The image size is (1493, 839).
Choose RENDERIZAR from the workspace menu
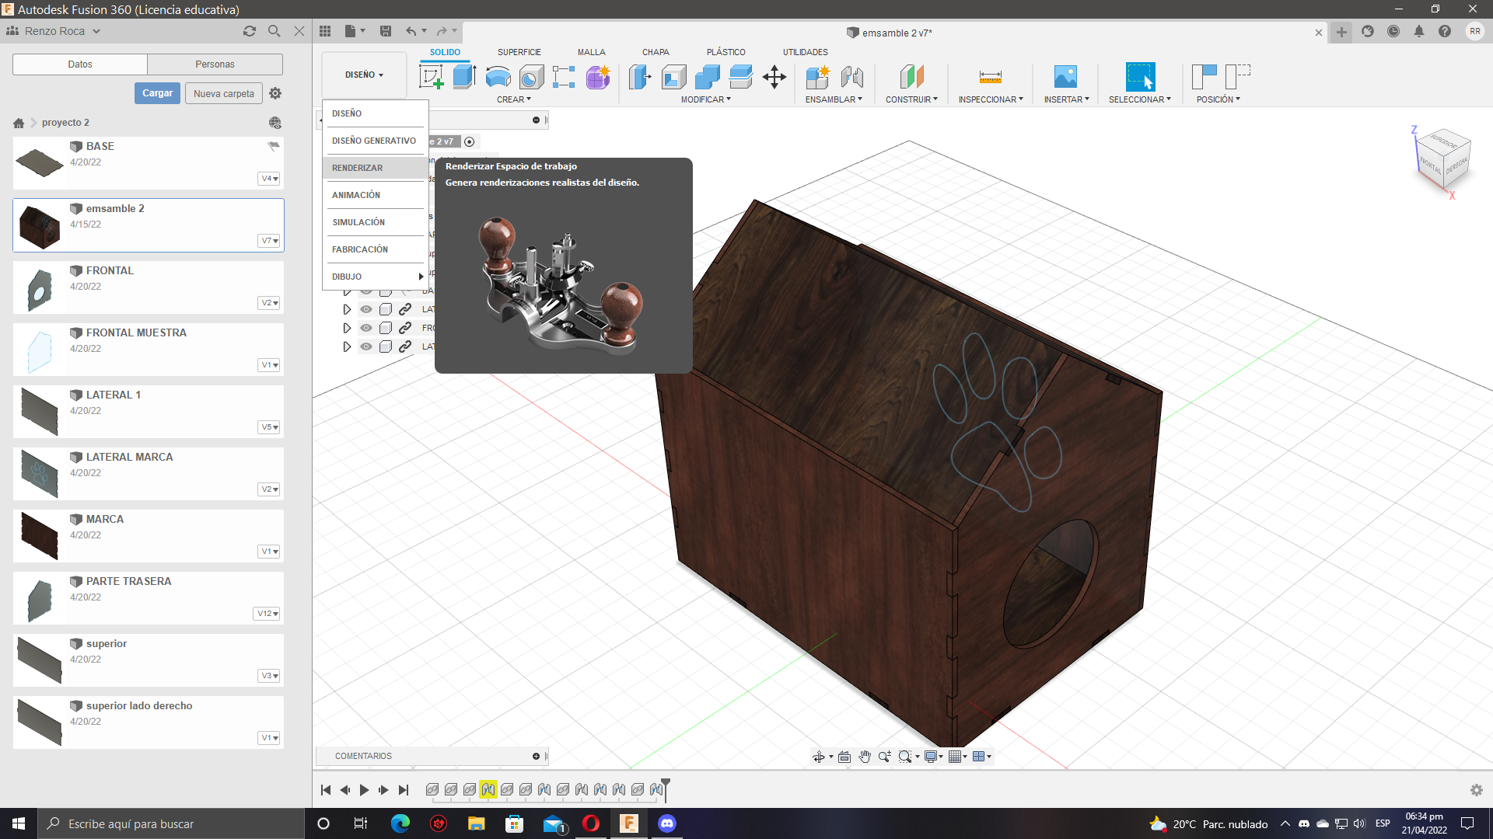358,168
